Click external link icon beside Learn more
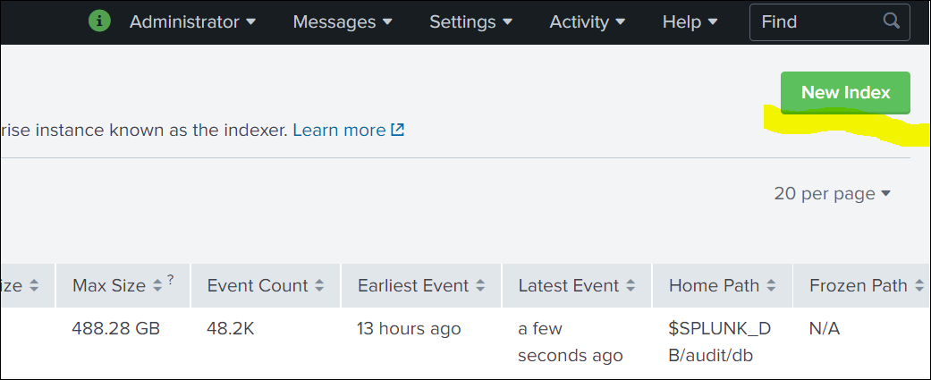The width and height of the screenshot is (931, 380). [398, 130]
